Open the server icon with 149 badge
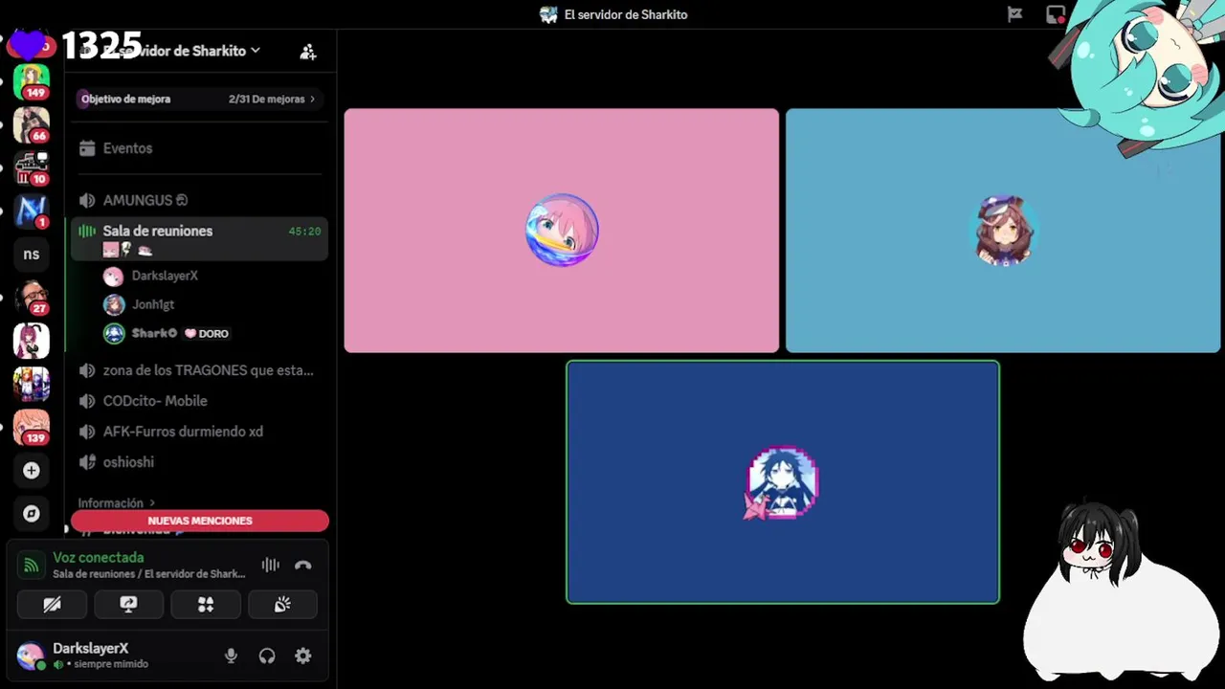1225x689 pixels. [32, 81]
